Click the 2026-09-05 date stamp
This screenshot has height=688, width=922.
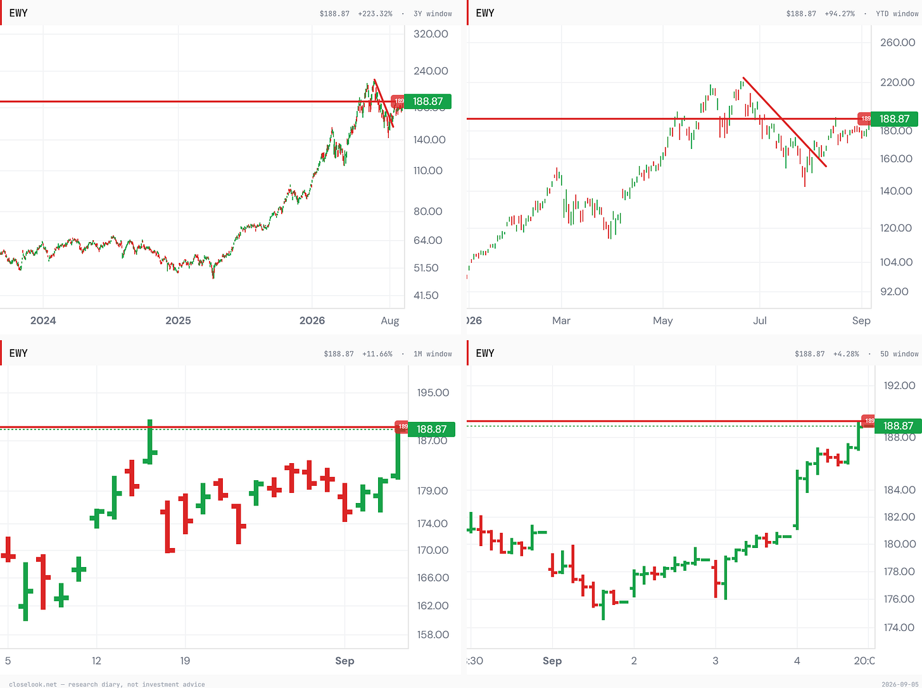coord(900,684)
